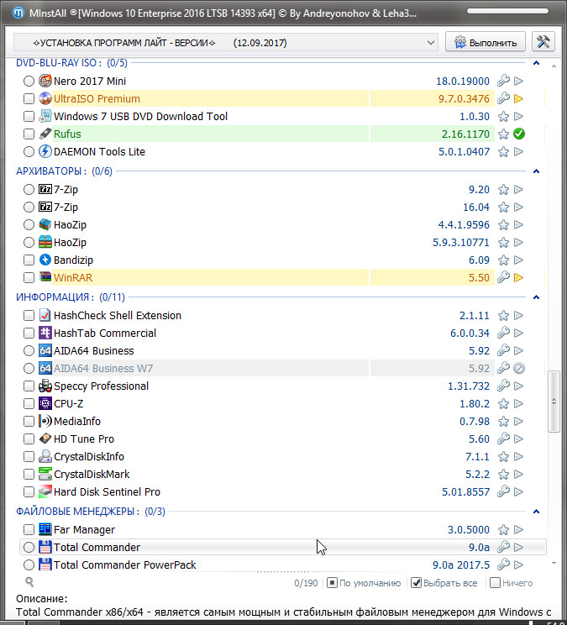Image resolution: width=567 pixels, height=625 pixels.
Task: Click the green checkmark icon for Rufus
Action: click(519, 134)
